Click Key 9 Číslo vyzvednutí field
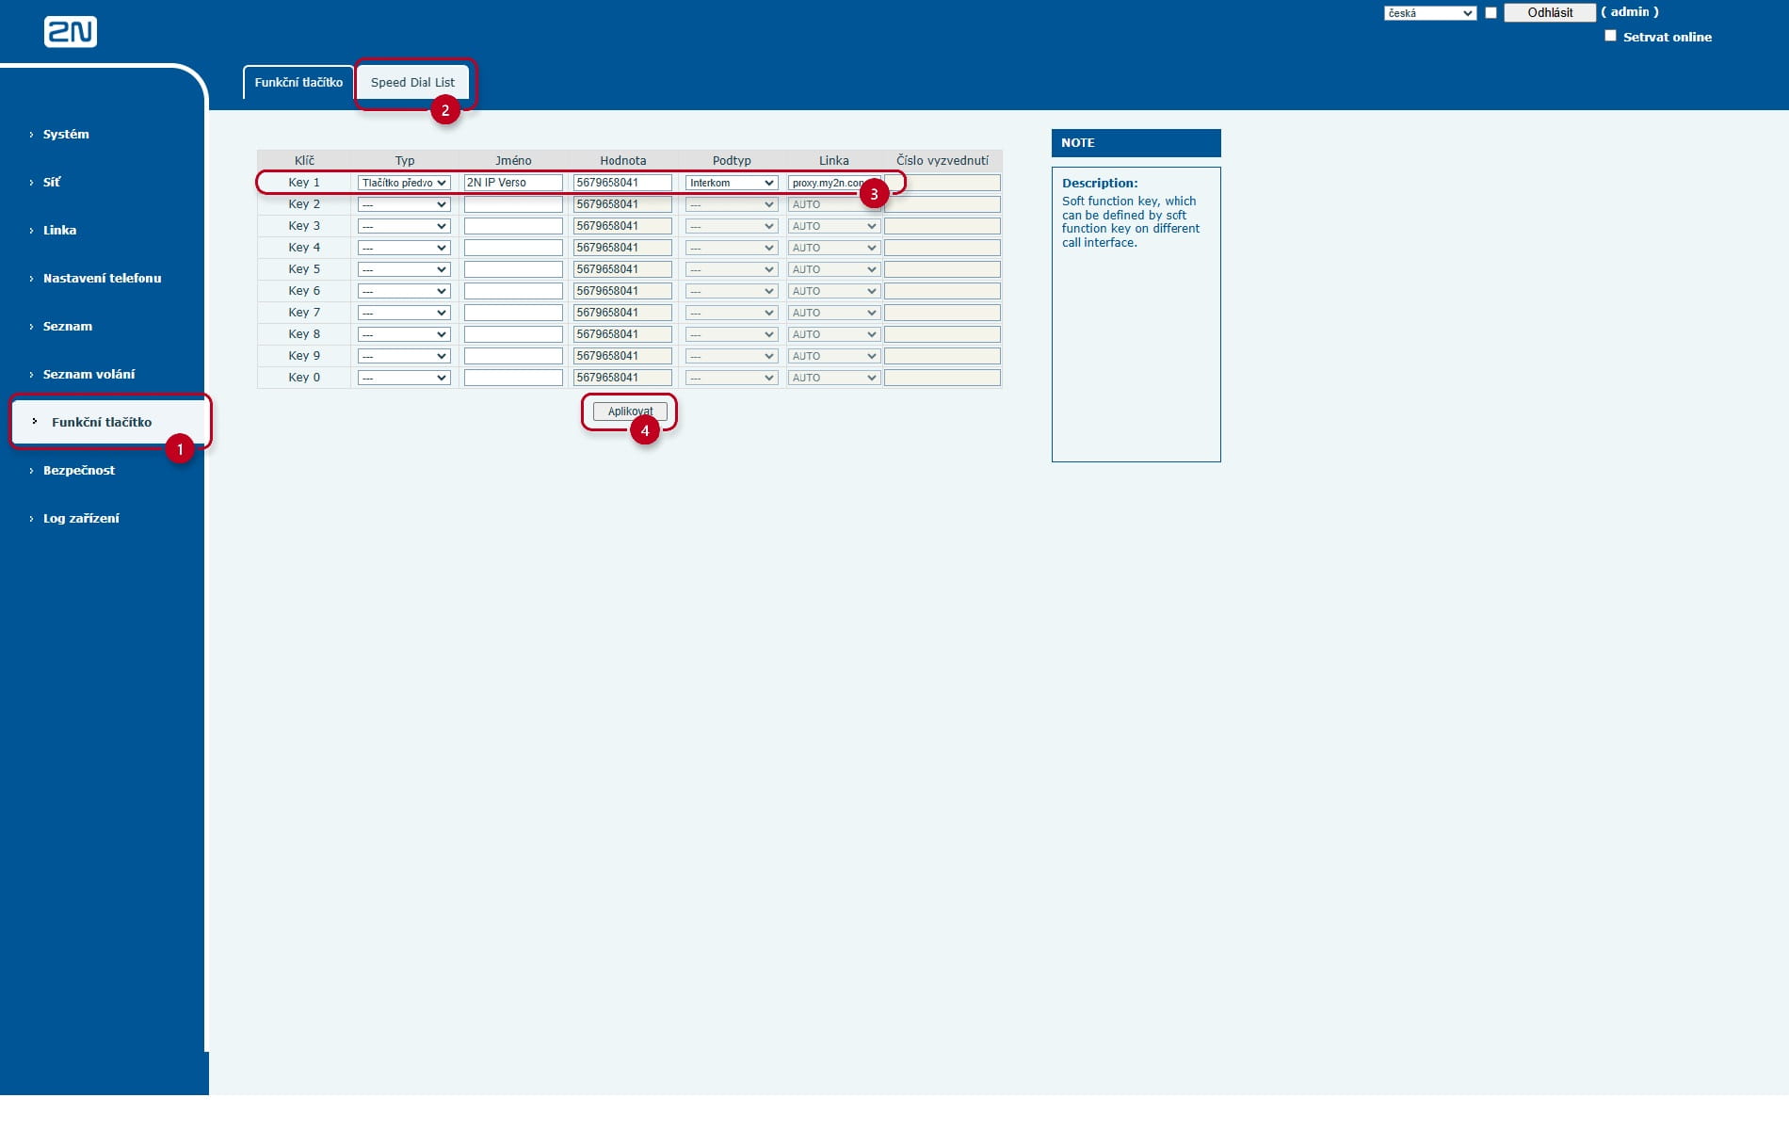 943,356
